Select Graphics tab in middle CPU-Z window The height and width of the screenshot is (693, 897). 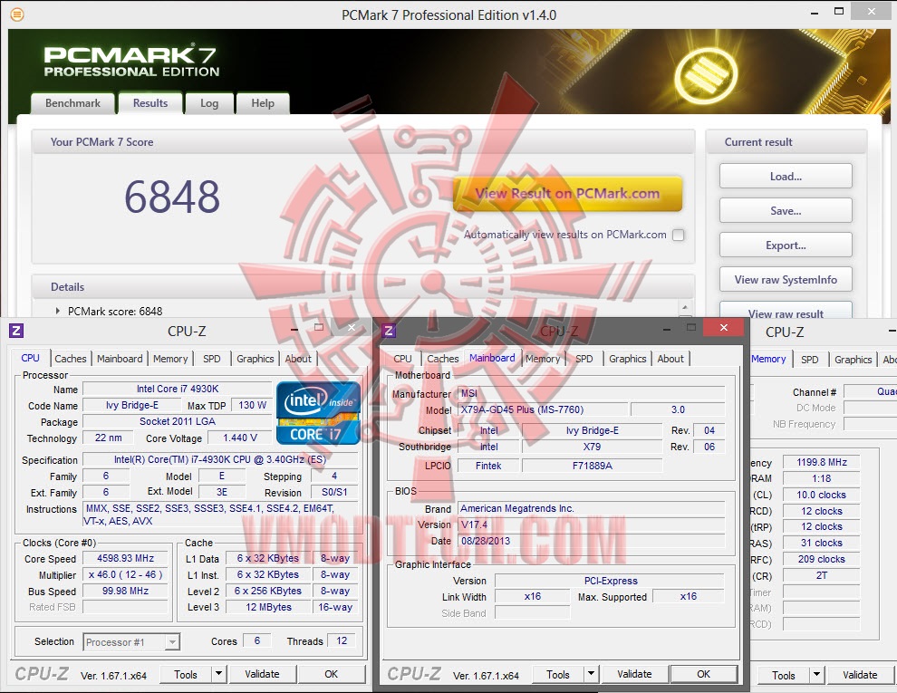pyautogui.click(x=628, y=359)
